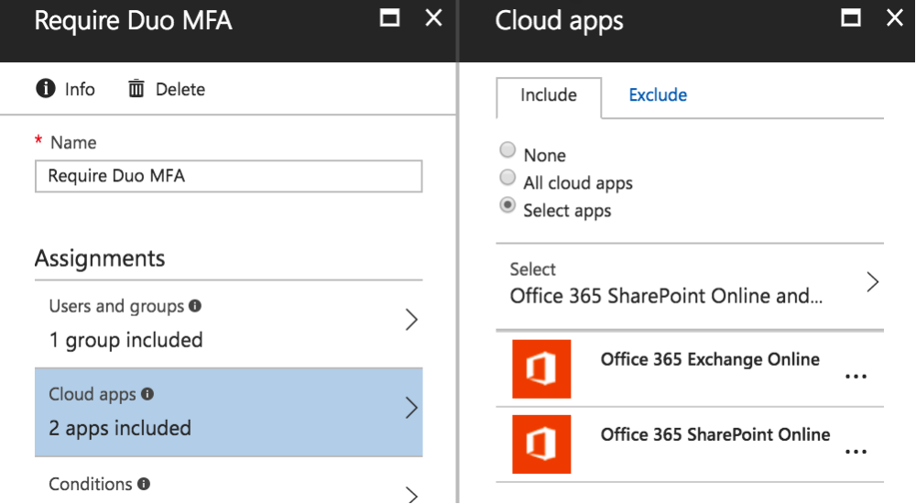The height and width of the screenshot is (504, 916).
Task: Select the None radio button
Action: tap(507, 149)
